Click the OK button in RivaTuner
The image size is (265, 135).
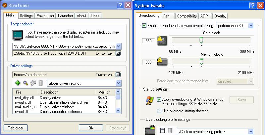91,128
